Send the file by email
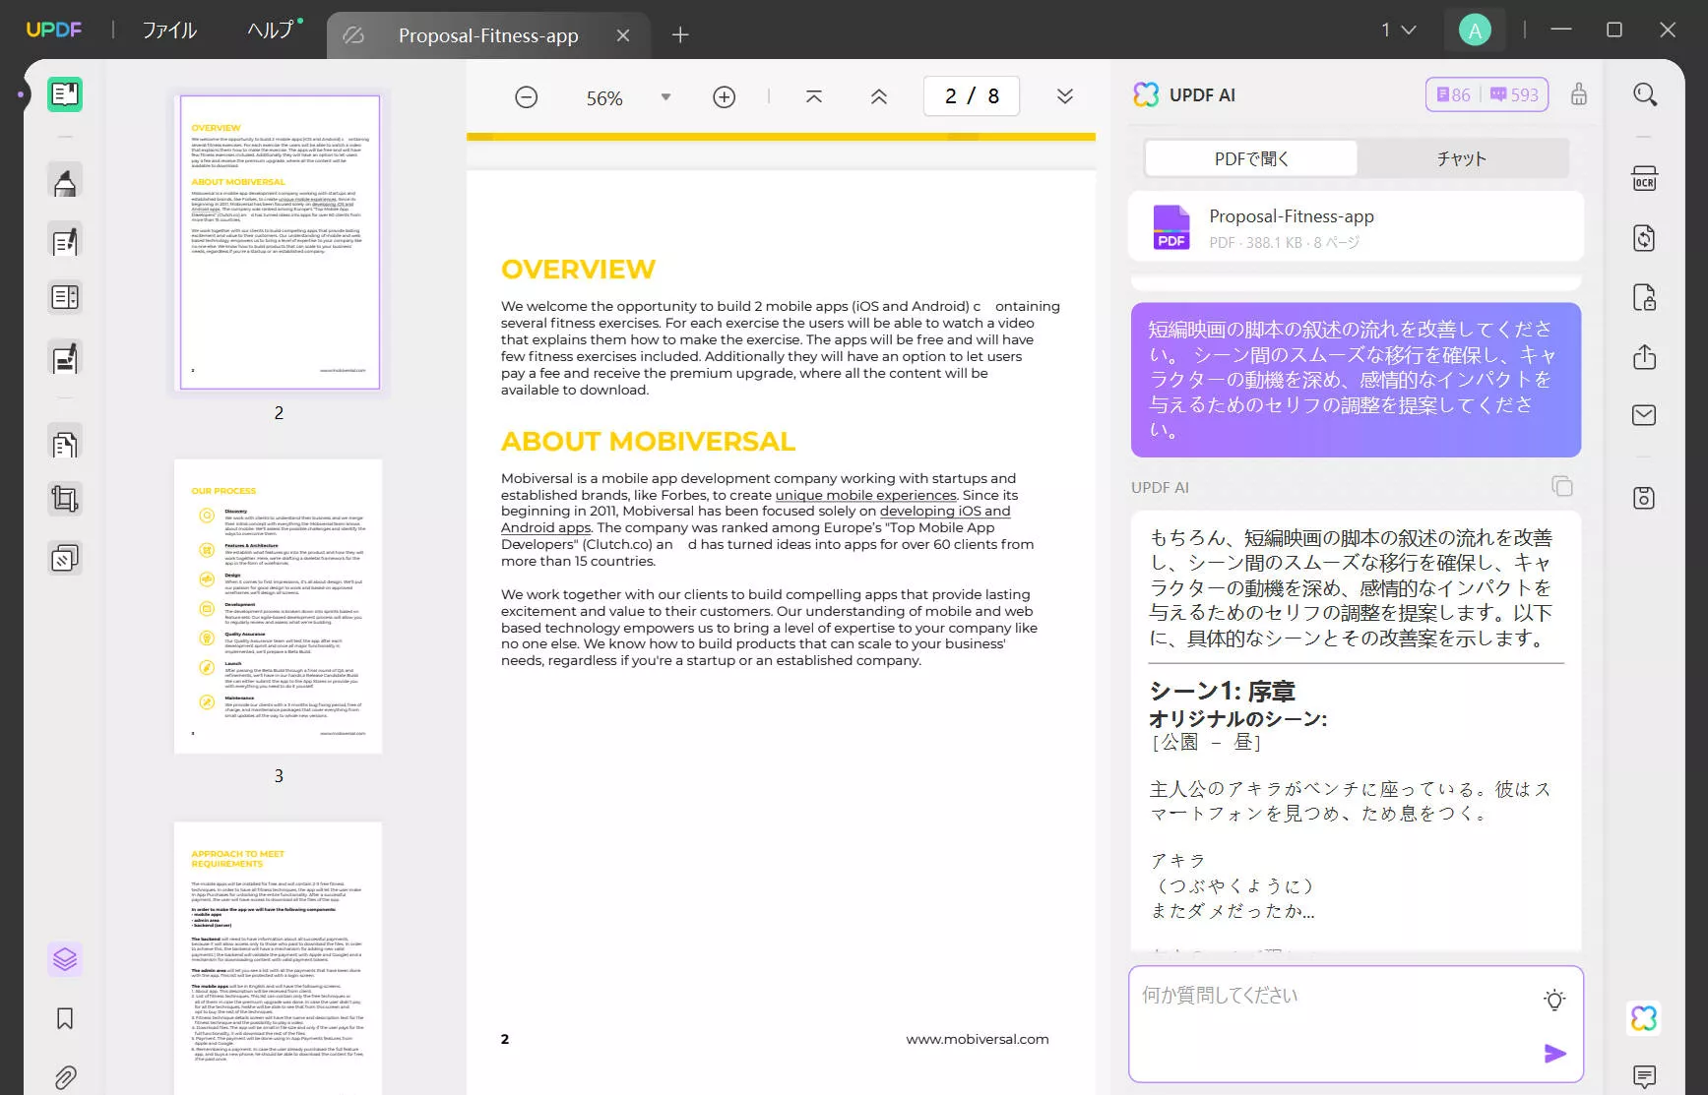This screenshot has height=1095, width=1708. tap(1645, 415)
